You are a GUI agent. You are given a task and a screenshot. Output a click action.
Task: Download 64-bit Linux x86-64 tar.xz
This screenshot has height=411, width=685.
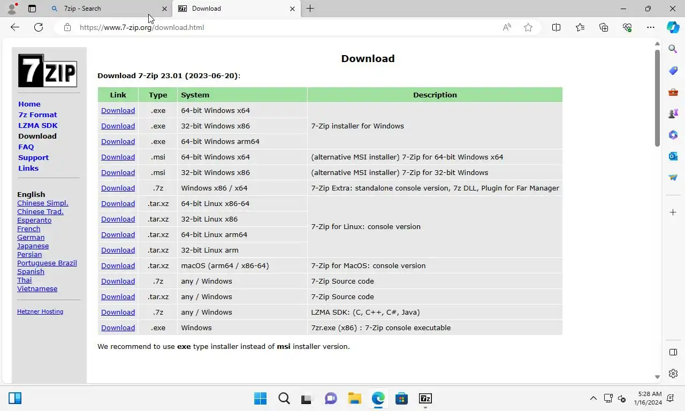[x=118, y=203]
